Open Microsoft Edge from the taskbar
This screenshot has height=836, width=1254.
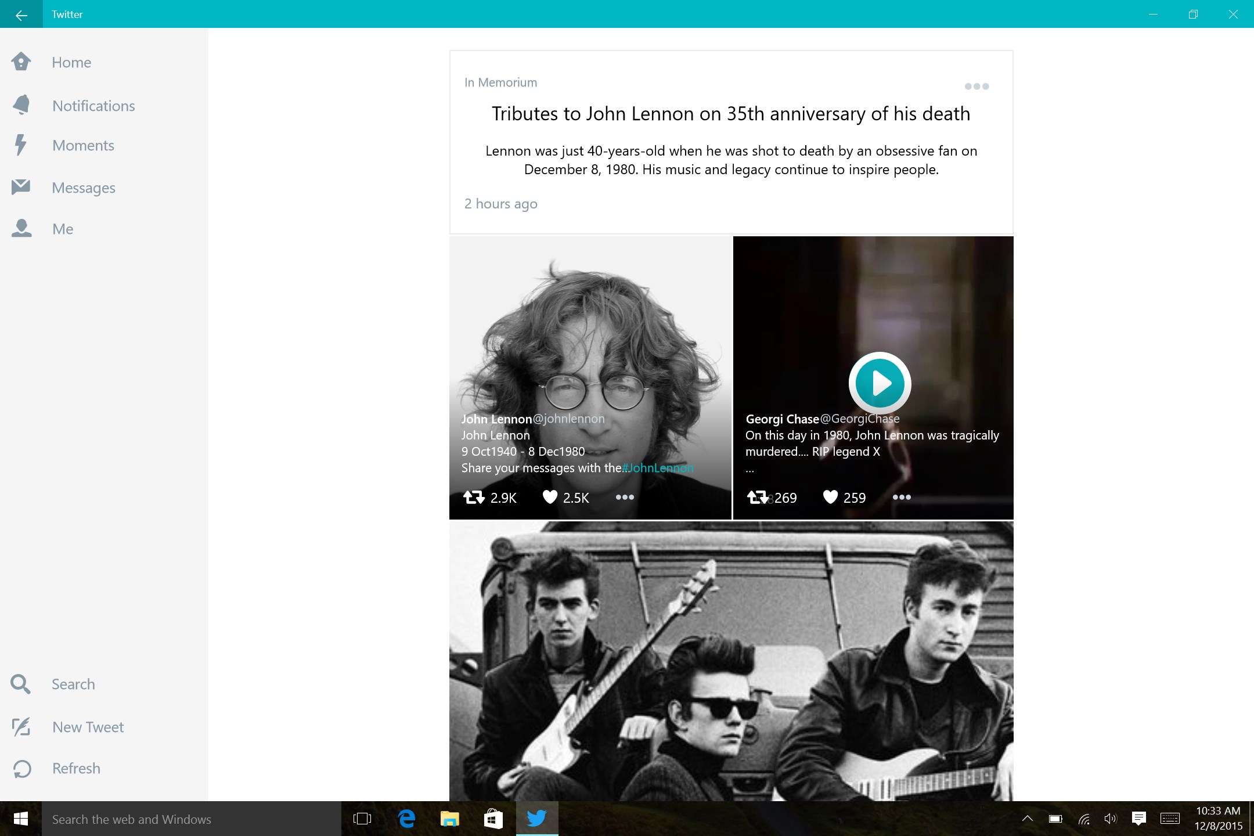point(406,819)
